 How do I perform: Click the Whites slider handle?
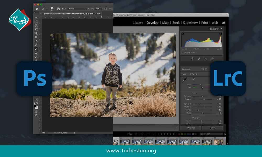pyautogui.click(x=198, y=110)
